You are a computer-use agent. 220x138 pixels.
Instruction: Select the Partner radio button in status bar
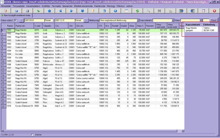(x=33, y=135)
